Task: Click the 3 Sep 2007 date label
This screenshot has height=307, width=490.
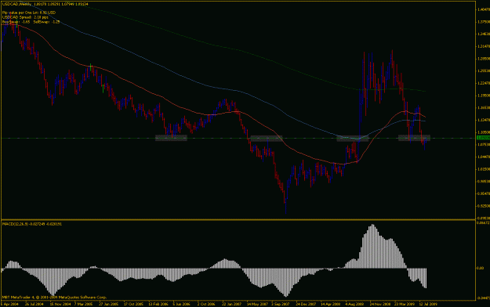Action: [x=281, y=304]
